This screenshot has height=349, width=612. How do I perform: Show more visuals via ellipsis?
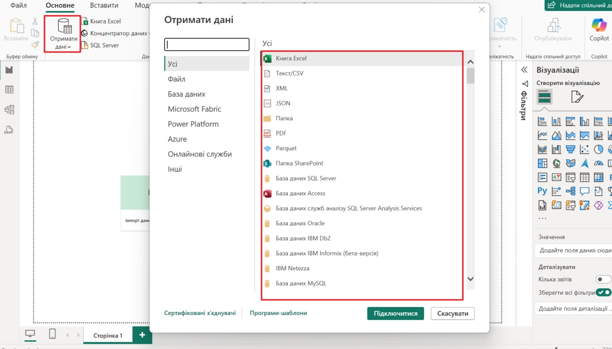(542, 218)
